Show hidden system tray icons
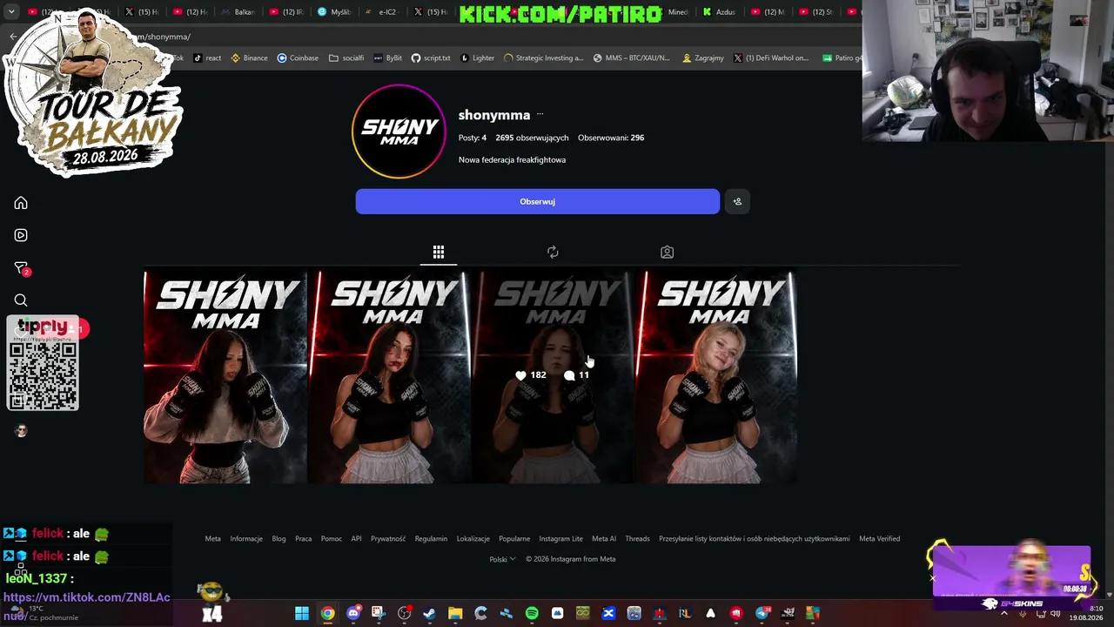The image size is (1114, 627). 1003,614
